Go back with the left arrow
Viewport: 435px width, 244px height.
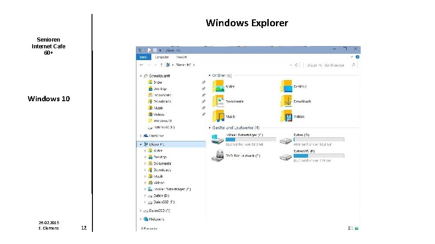pos(141,65)
